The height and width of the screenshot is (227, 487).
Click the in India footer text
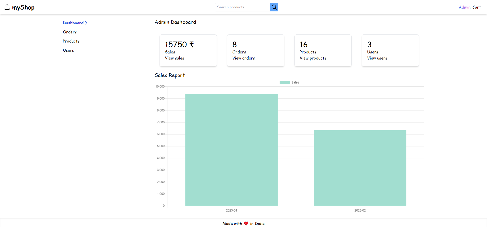[257, 223]
